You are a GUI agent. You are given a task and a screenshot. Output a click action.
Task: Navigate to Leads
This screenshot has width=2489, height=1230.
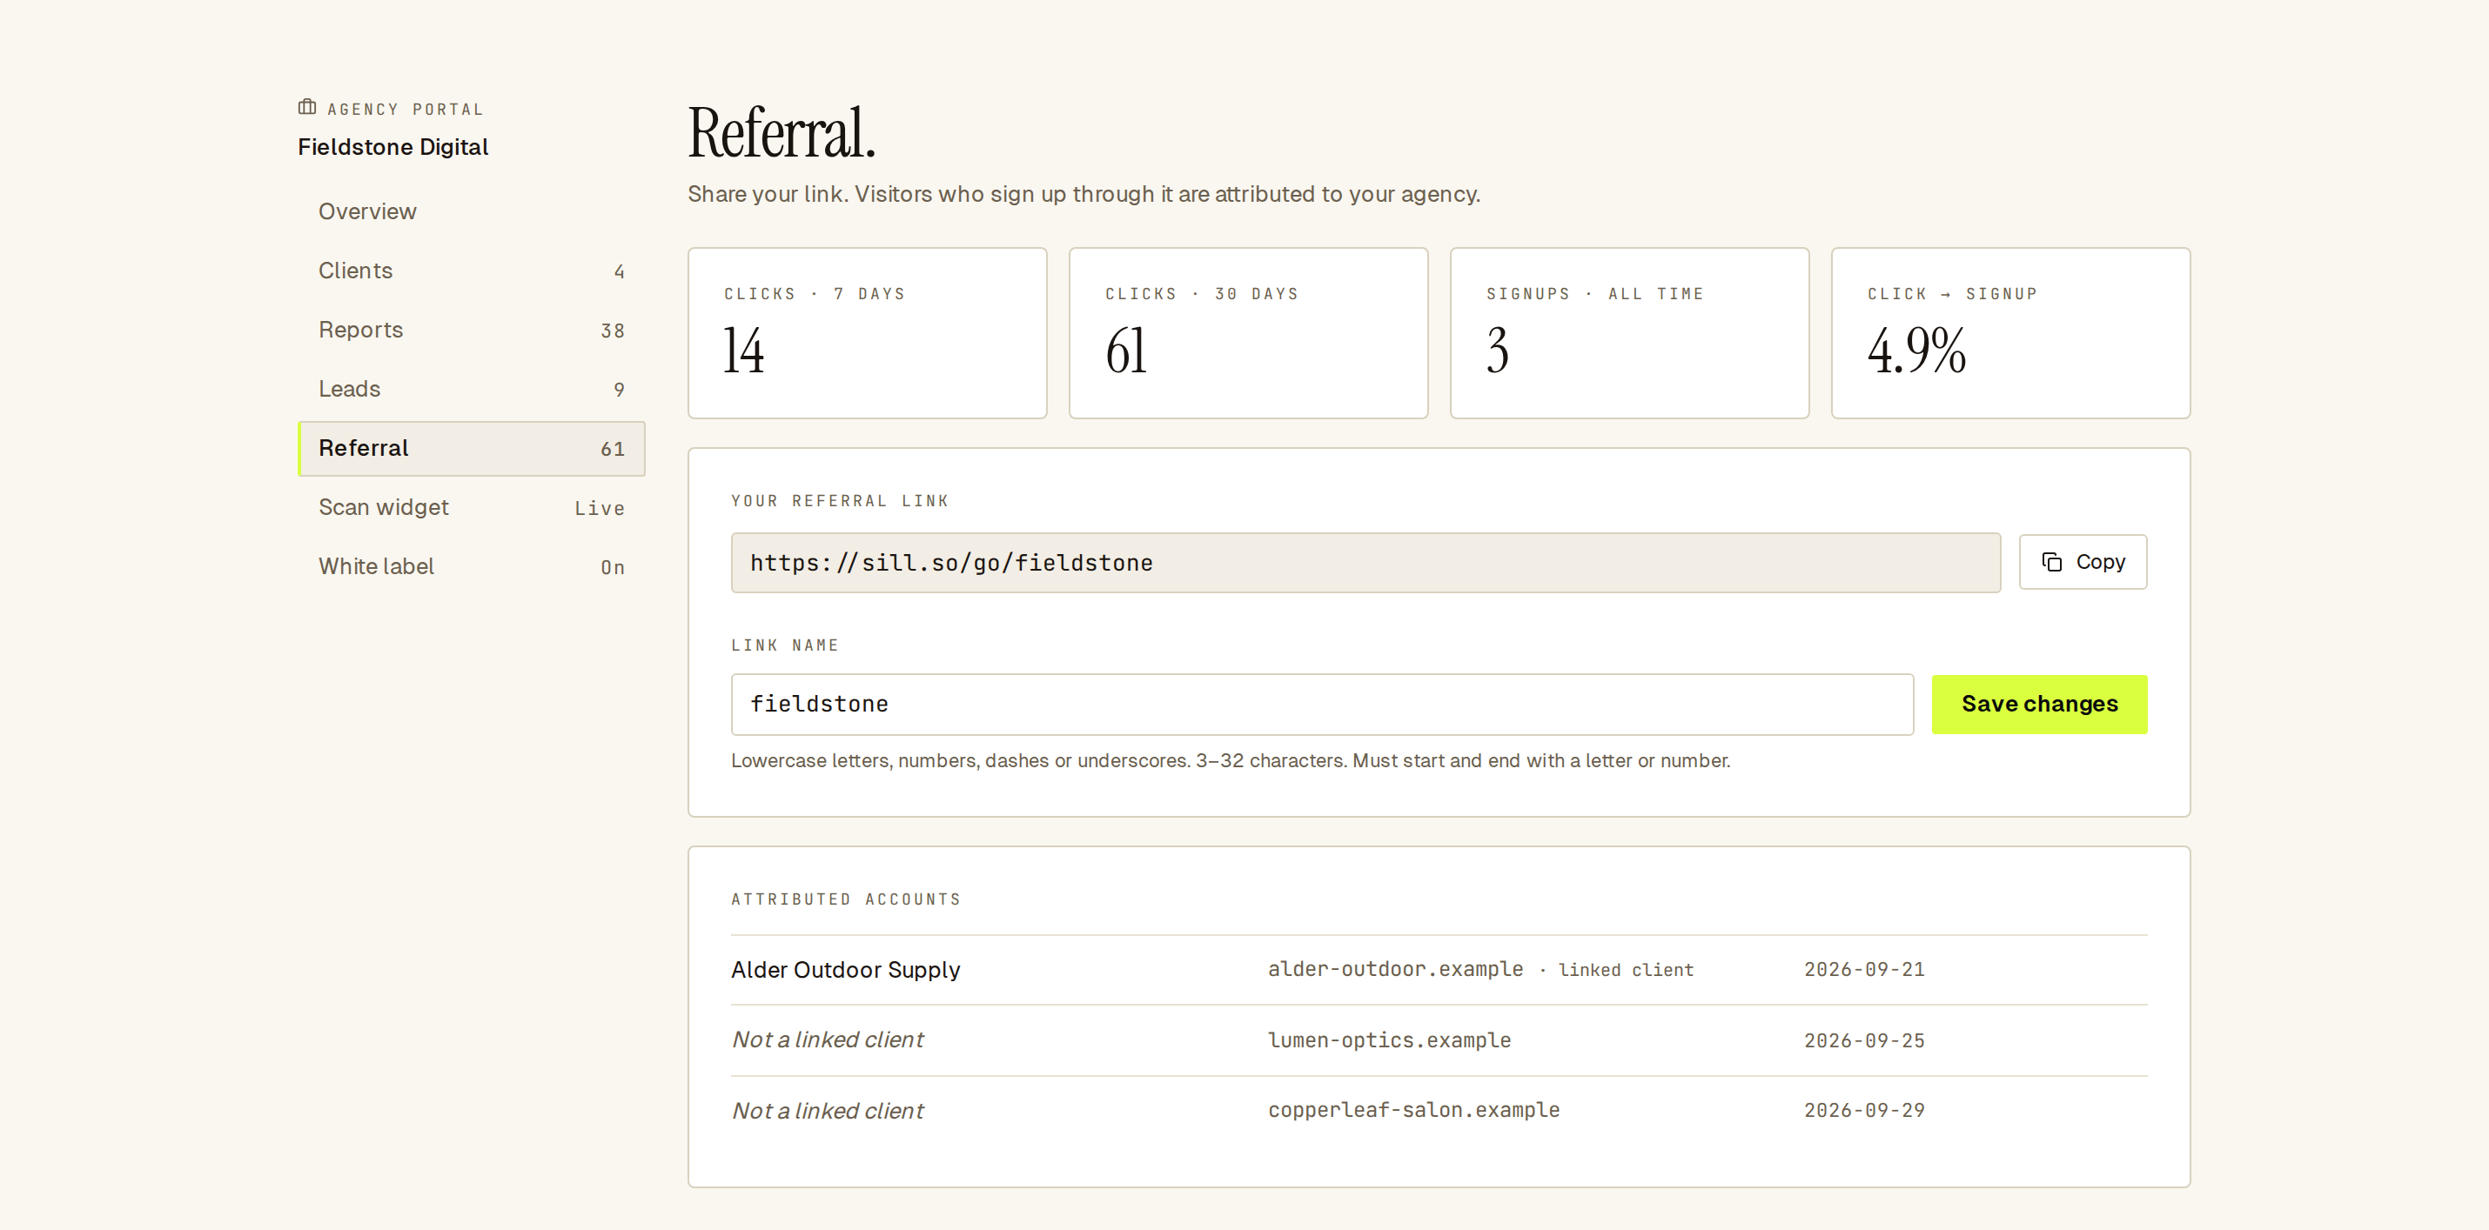472,389
